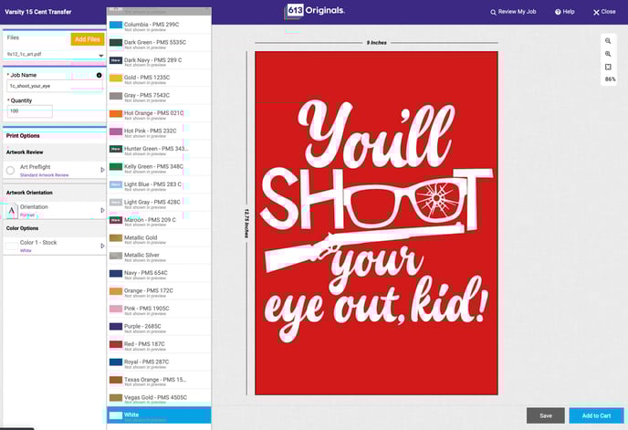
Task: Choose Light Gray - PMS 428C color
Action: click(159, 203)
